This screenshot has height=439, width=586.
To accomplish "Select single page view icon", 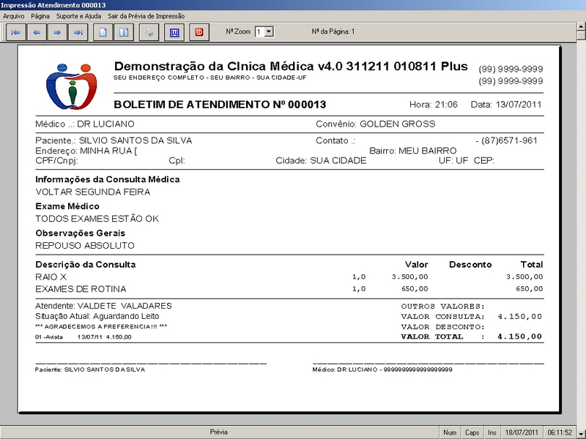I will coord(104,32).
